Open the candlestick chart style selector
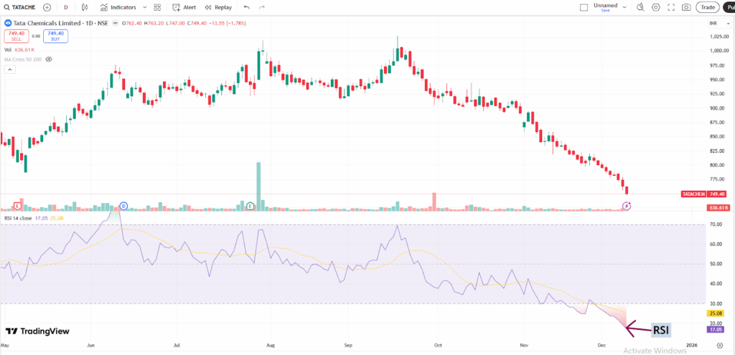The image size is (735, 355). [x=86, y=7]
